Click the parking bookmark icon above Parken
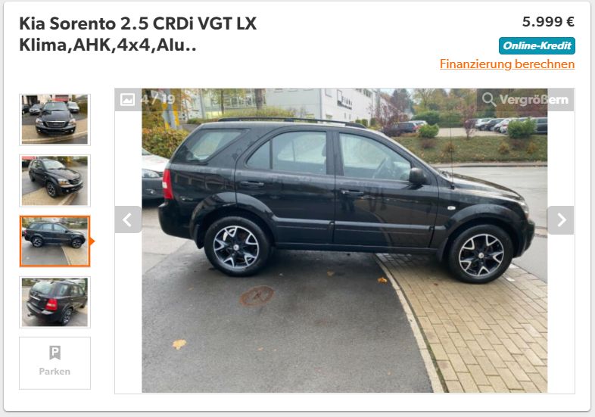 pos(55,353)
